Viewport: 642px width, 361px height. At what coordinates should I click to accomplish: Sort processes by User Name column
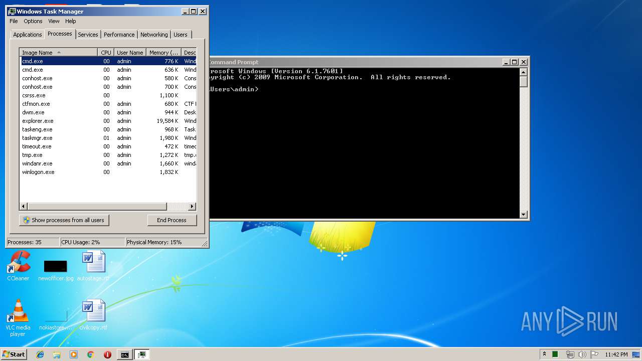point(130,52)
